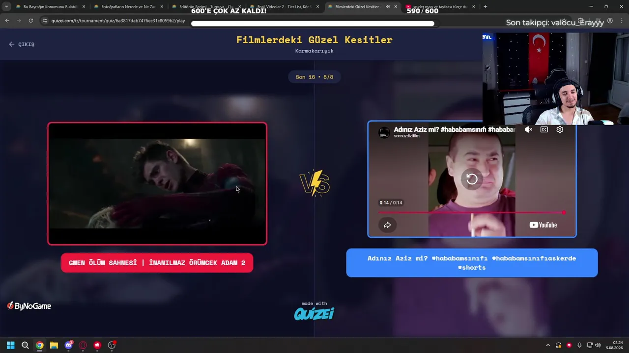The image size is (629, 353).
Task: Open volume control in system tray
Action: pyautogui.click(x=598, y=345)
